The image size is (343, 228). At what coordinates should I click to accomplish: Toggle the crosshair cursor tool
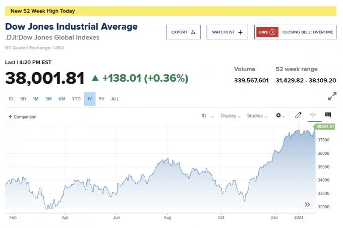pyautogui.click(x=313, y=115)
